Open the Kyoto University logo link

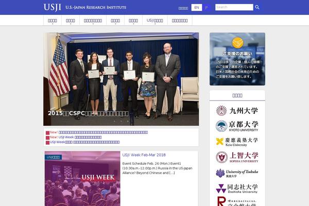[237, 126]
